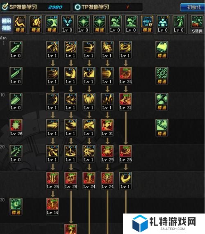This screenshot has height=234, width=205.
Task: Select the green raining streaks skill 精通
Action: point(162,76)
